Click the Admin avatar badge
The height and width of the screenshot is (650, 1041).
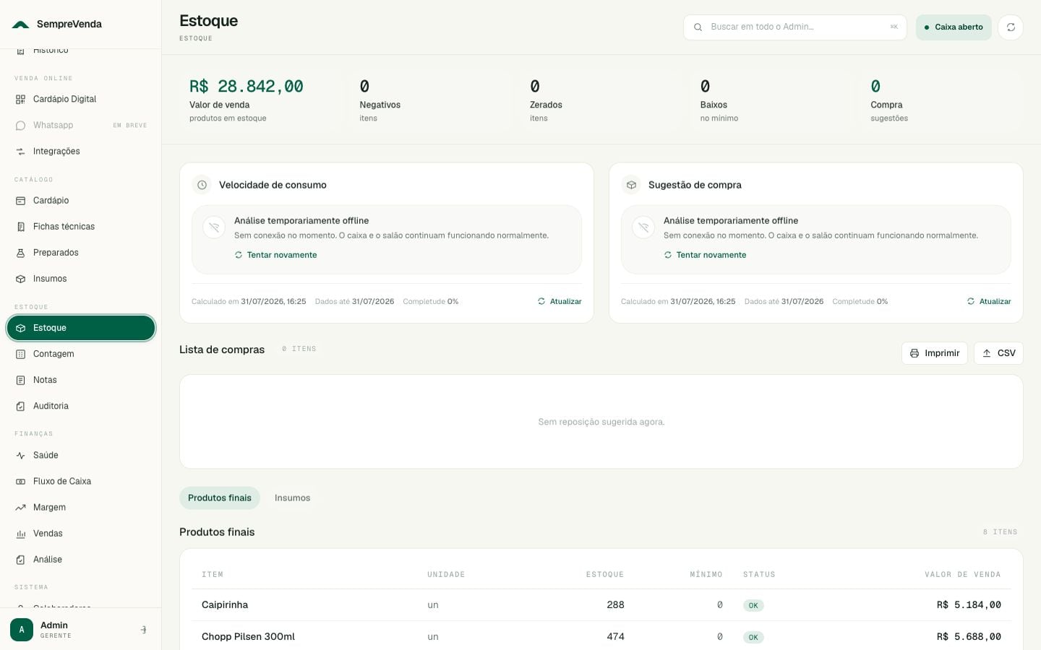click(x=22, y=630)
